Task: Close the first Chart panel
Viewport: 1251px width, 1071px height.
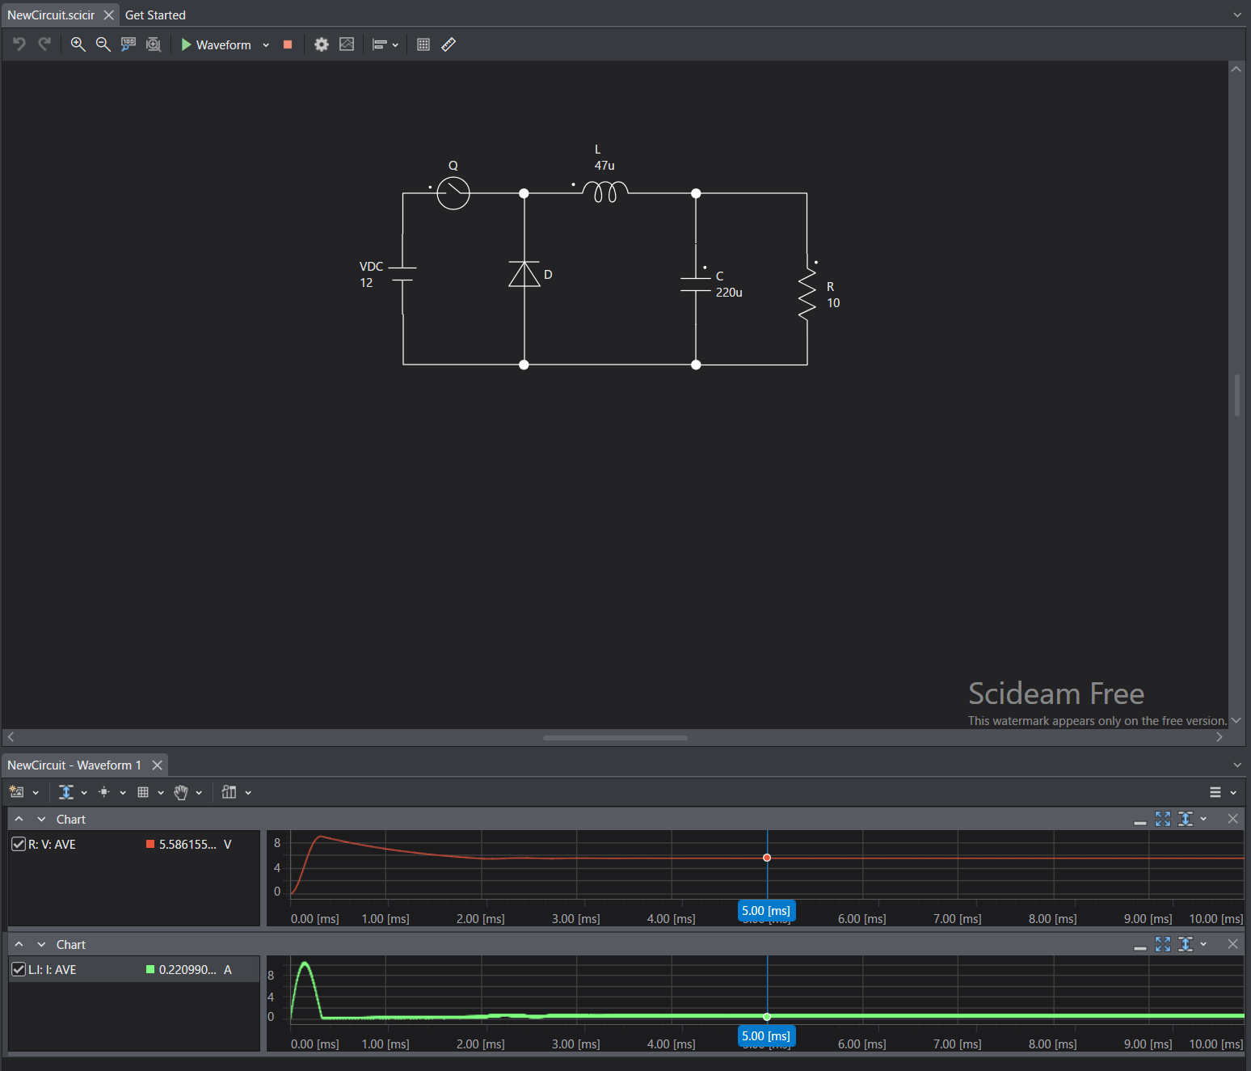Action: [1232, 819]
